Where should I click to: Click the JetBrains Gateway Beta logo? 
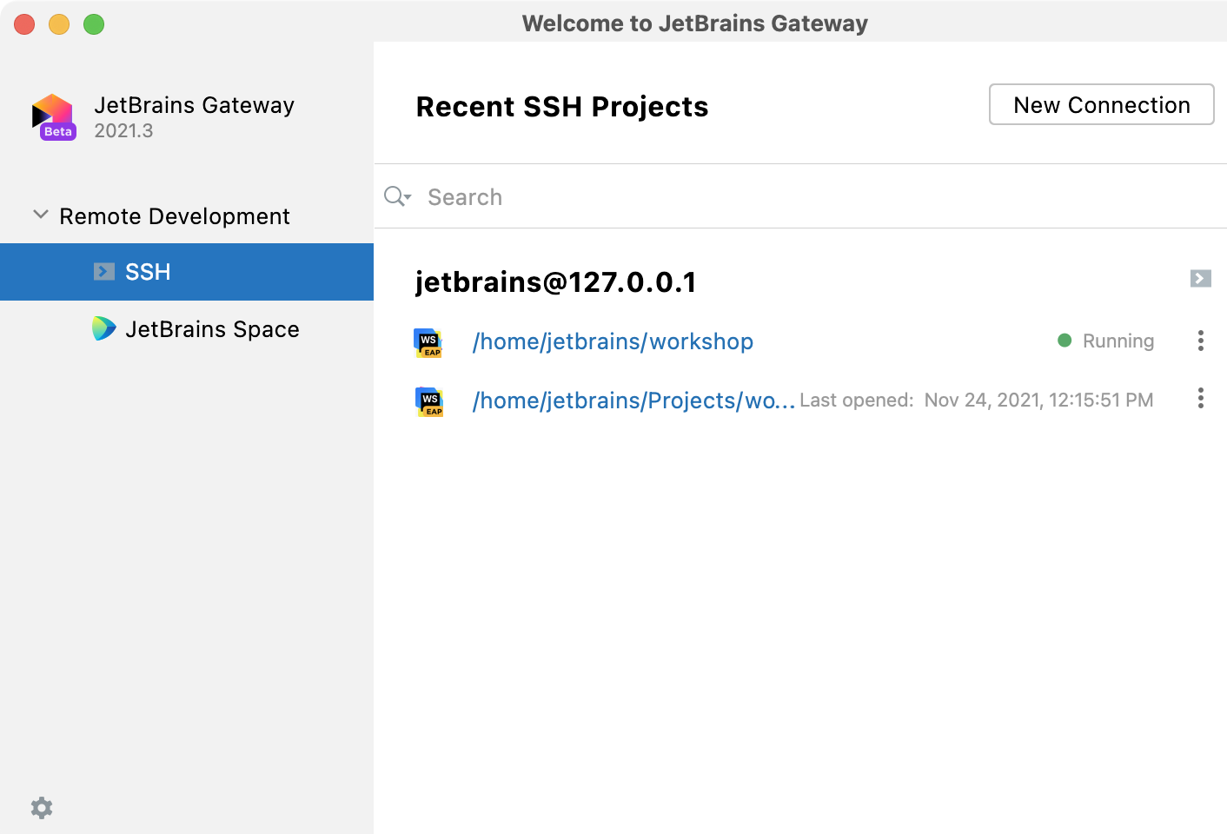pos(54,117)
